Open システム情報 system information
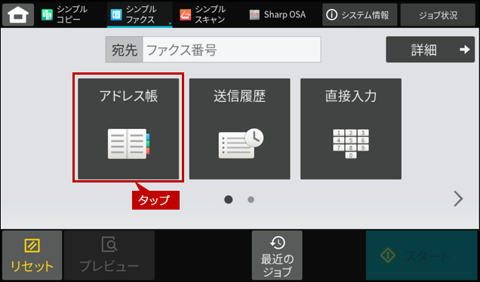 [x=360, y=14]
